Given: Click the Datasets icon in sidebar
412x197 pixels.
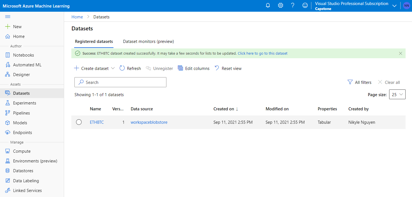Looking at the screenshot, I should pos(8,93).
